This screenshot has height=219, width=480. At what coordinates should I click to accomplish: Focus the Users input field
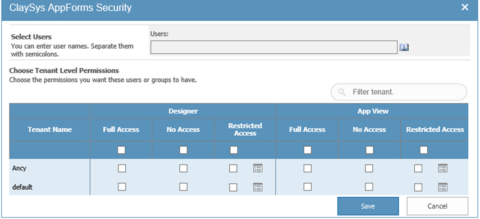pos(274,48)
